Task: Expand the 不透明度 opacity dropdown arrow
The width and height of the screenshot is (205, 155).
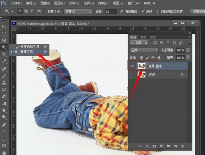Action: click(x=188, y=50)
